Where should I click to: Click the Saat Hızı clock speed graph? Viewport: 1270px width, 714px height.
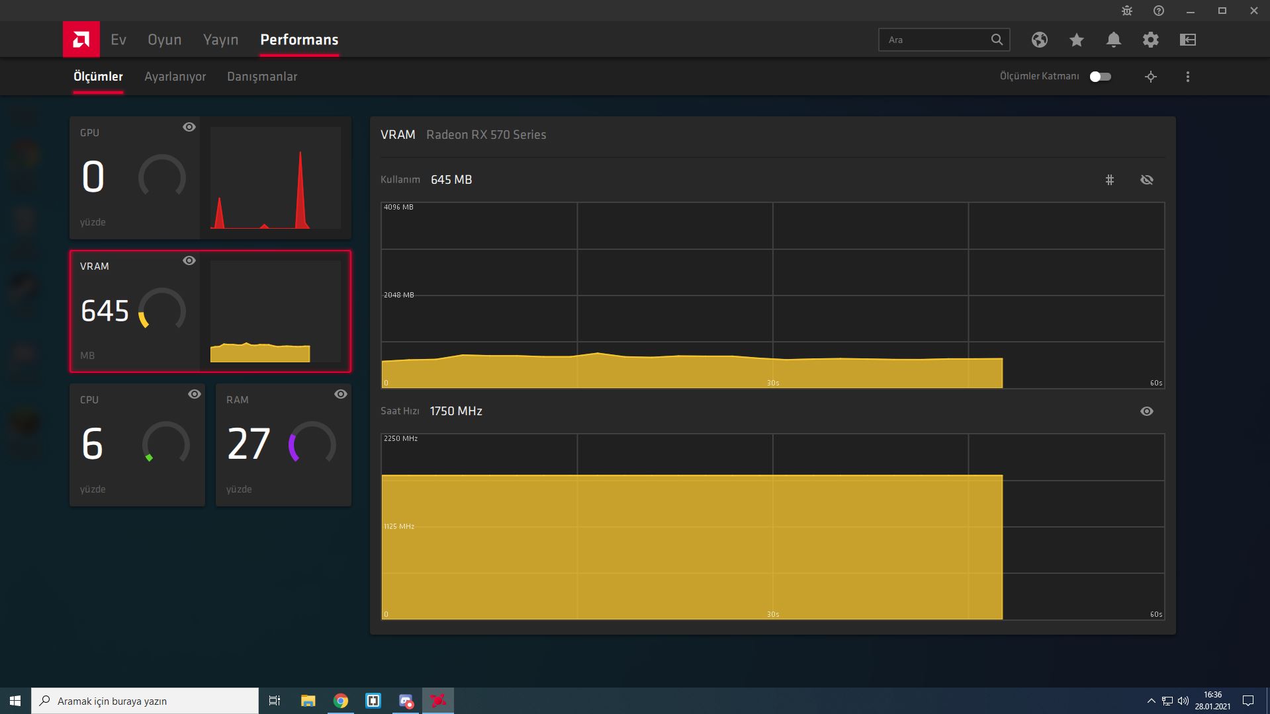pyautogui.click(x=772, y=527)
